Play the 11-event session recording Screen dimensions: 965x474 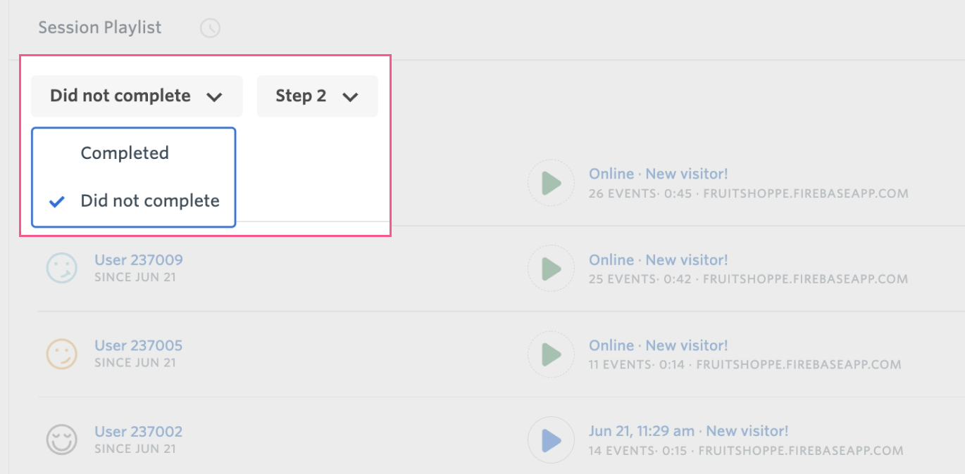(x=551, y=354)
